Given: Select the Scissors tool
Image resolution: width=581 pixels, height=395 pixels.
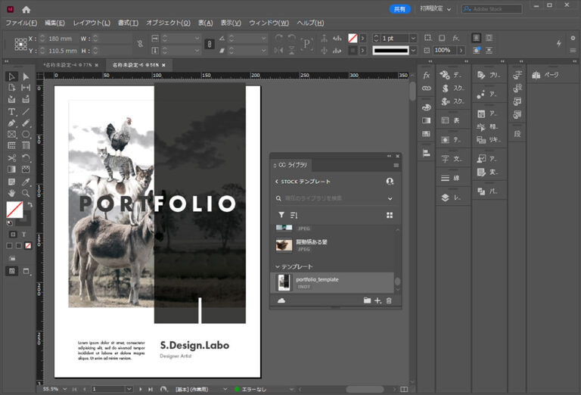Looking at the screenshot, I should [x=11, y=158].
